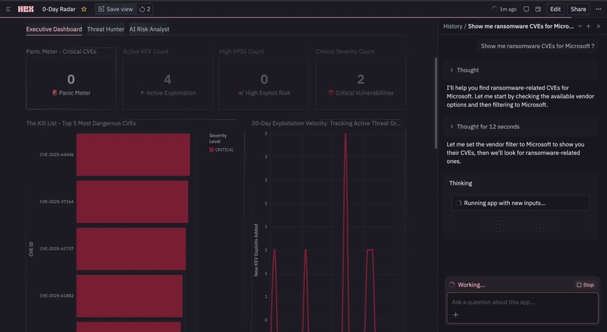Click Save view button
This screenshot has width=607, height=332.
115,9
